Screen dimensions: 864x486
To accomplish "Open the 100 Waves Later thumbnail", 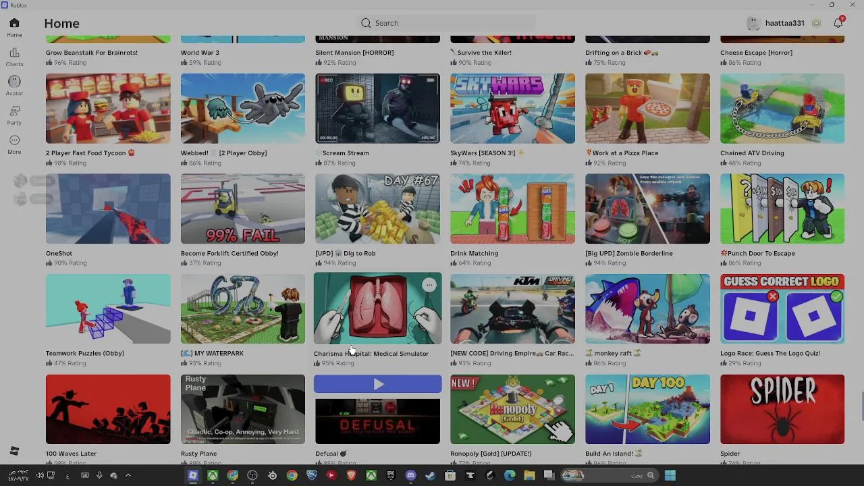I will click(x=108, y=409).
